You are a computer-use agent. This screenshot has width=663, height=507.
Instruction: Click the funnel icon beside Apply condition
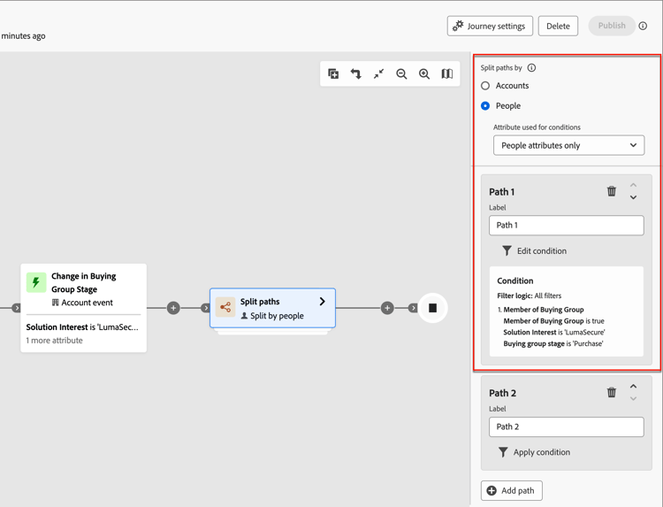point(503,452)
